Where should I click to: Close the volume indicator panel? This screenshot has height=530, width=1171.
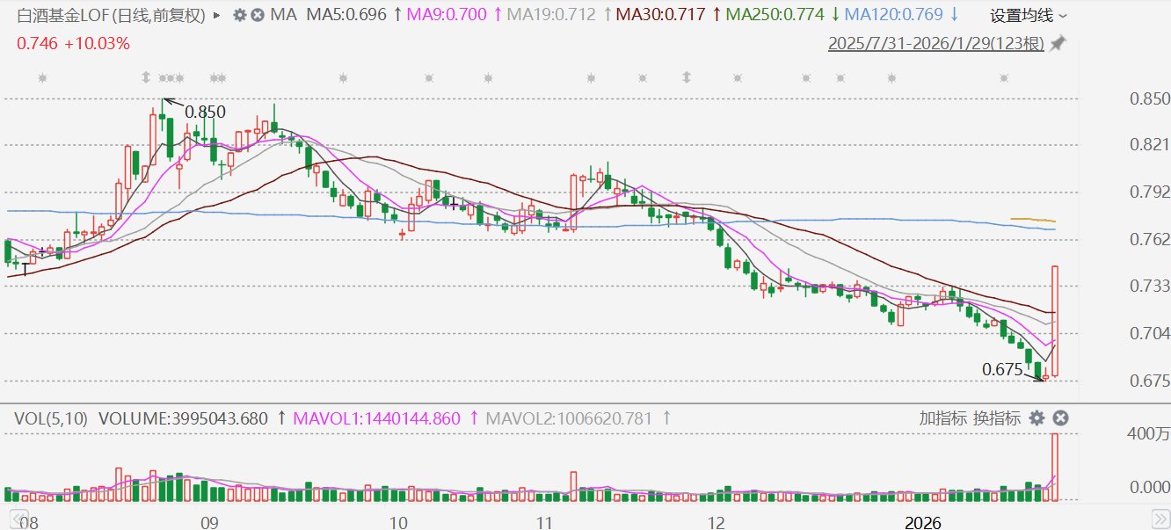click(1060, 418)
